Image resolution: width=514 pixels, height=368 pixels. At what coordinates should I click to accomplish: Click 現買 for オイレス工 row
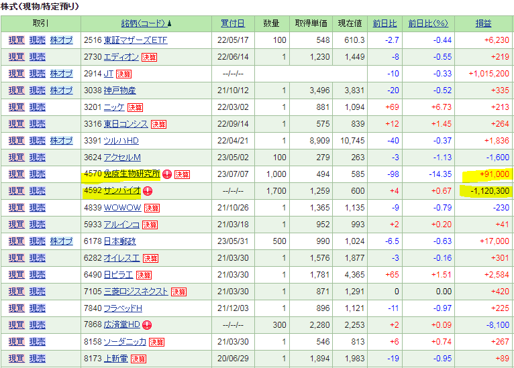pos(16,258)
